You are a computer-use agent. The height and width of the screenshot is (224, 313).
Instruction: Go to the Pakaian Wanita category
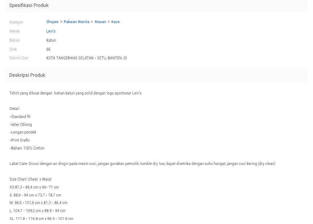(x=76, y=22)
